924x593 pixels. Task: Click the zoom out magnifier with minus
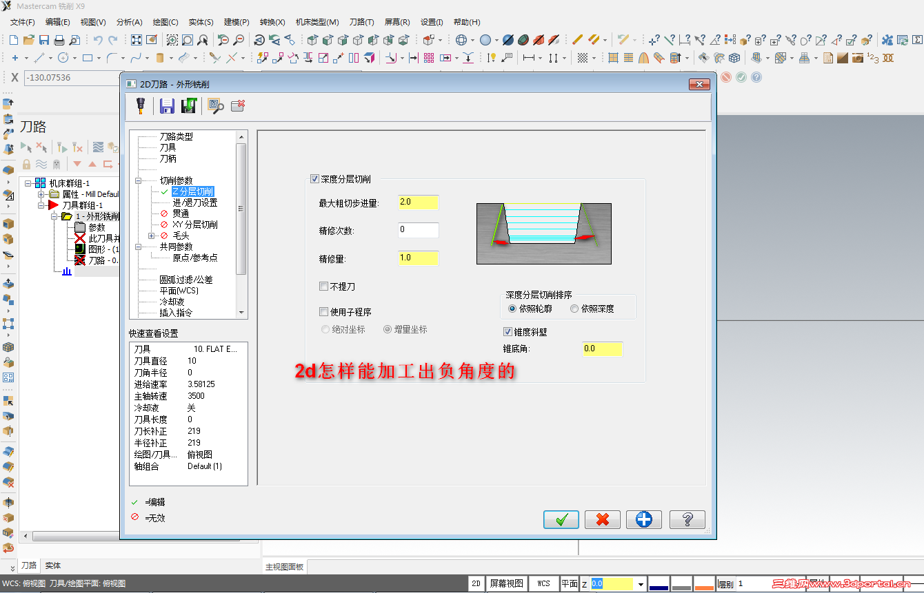(239, 40)
